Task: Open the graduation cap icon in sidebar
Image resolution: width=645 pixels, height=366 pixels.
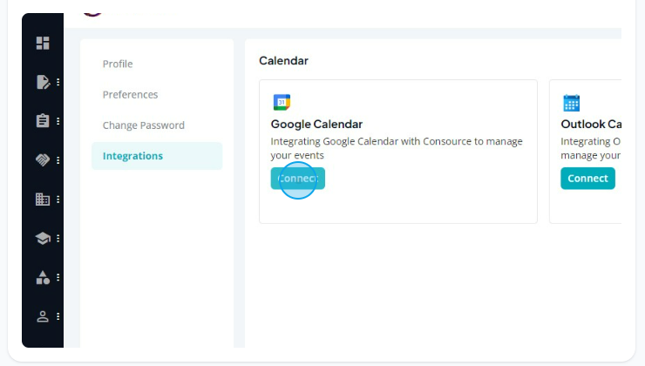Action: point(43,238)
